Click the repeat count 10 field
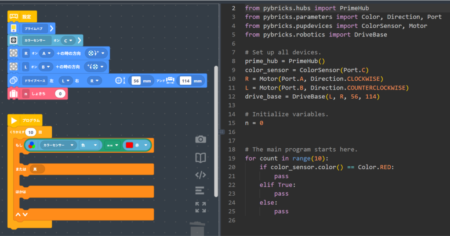 (x=30, y=132)
